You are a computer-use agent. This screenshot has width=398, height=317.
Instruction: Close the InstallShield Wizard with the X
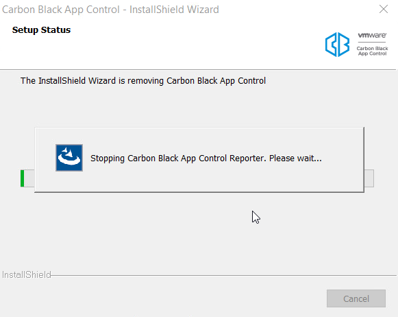click(x=384, y=9)
